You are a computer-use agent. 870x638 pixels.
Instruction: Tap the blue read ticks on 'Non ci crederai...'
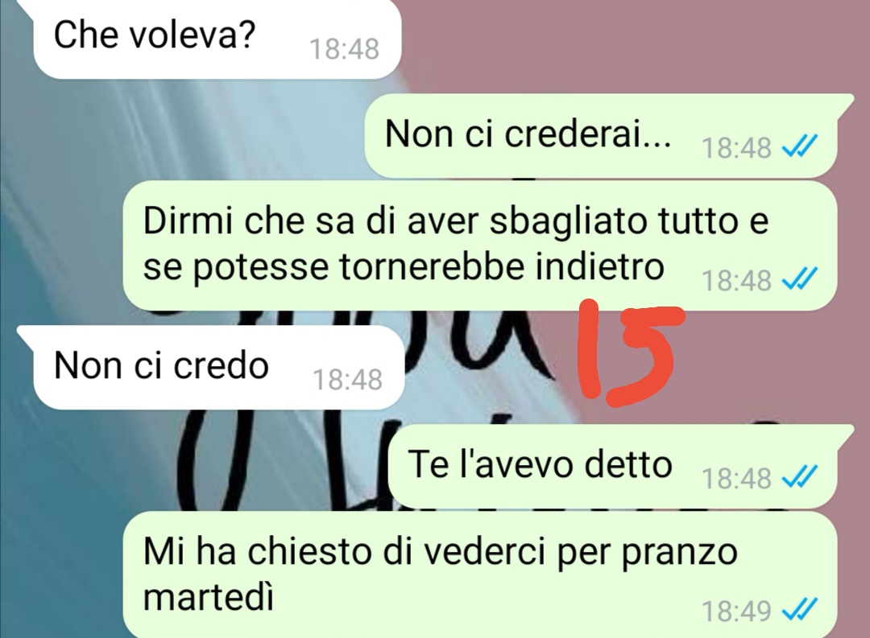tap(800, 147)
